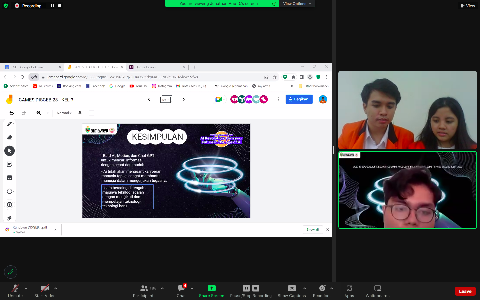Leave the Zoom meeting
Screen dimensions: 480x300
465,291
